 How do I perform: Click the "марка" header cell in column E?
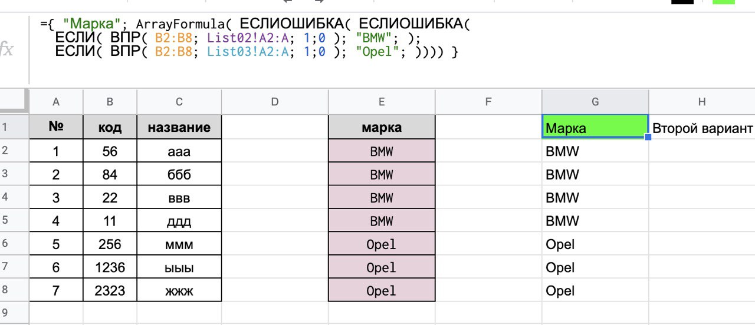coord(382,127)
